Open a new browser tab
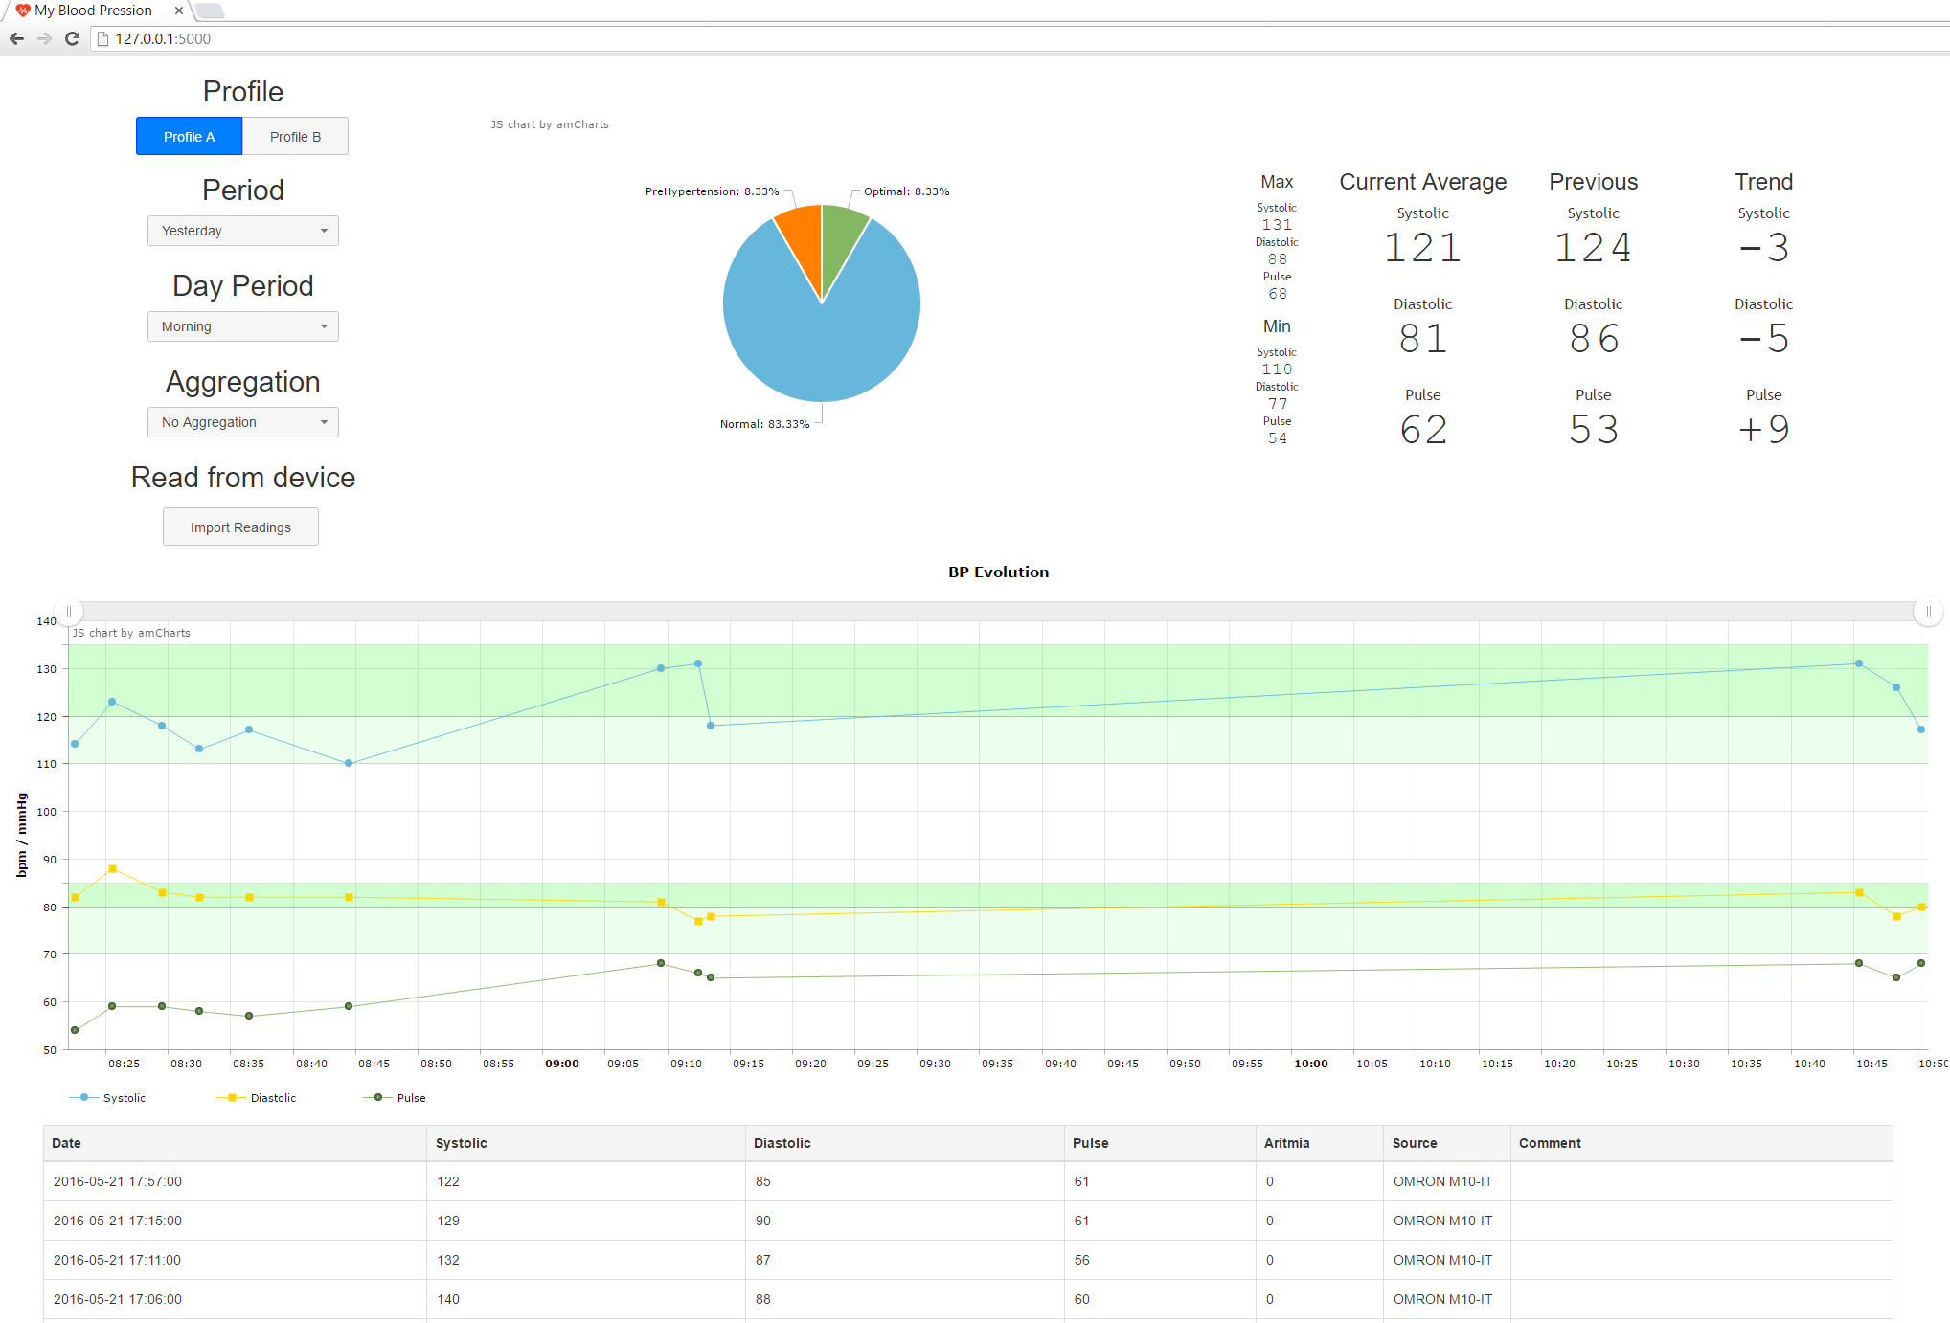Screen dimensions: 1950x1323 (210, 11)
